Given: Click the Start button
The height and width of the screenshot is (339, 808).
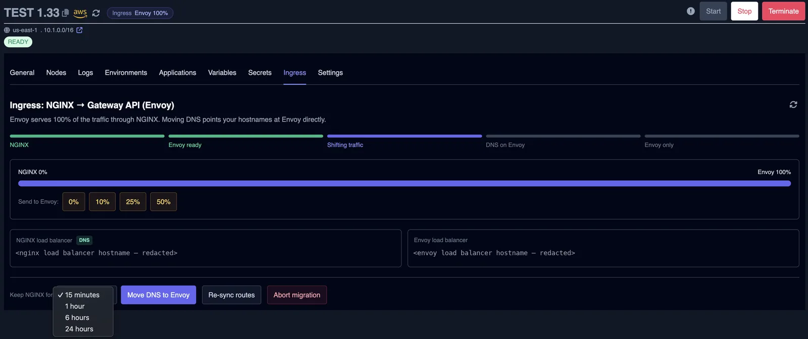Looking at the screenshot, I should click(713, 11).
